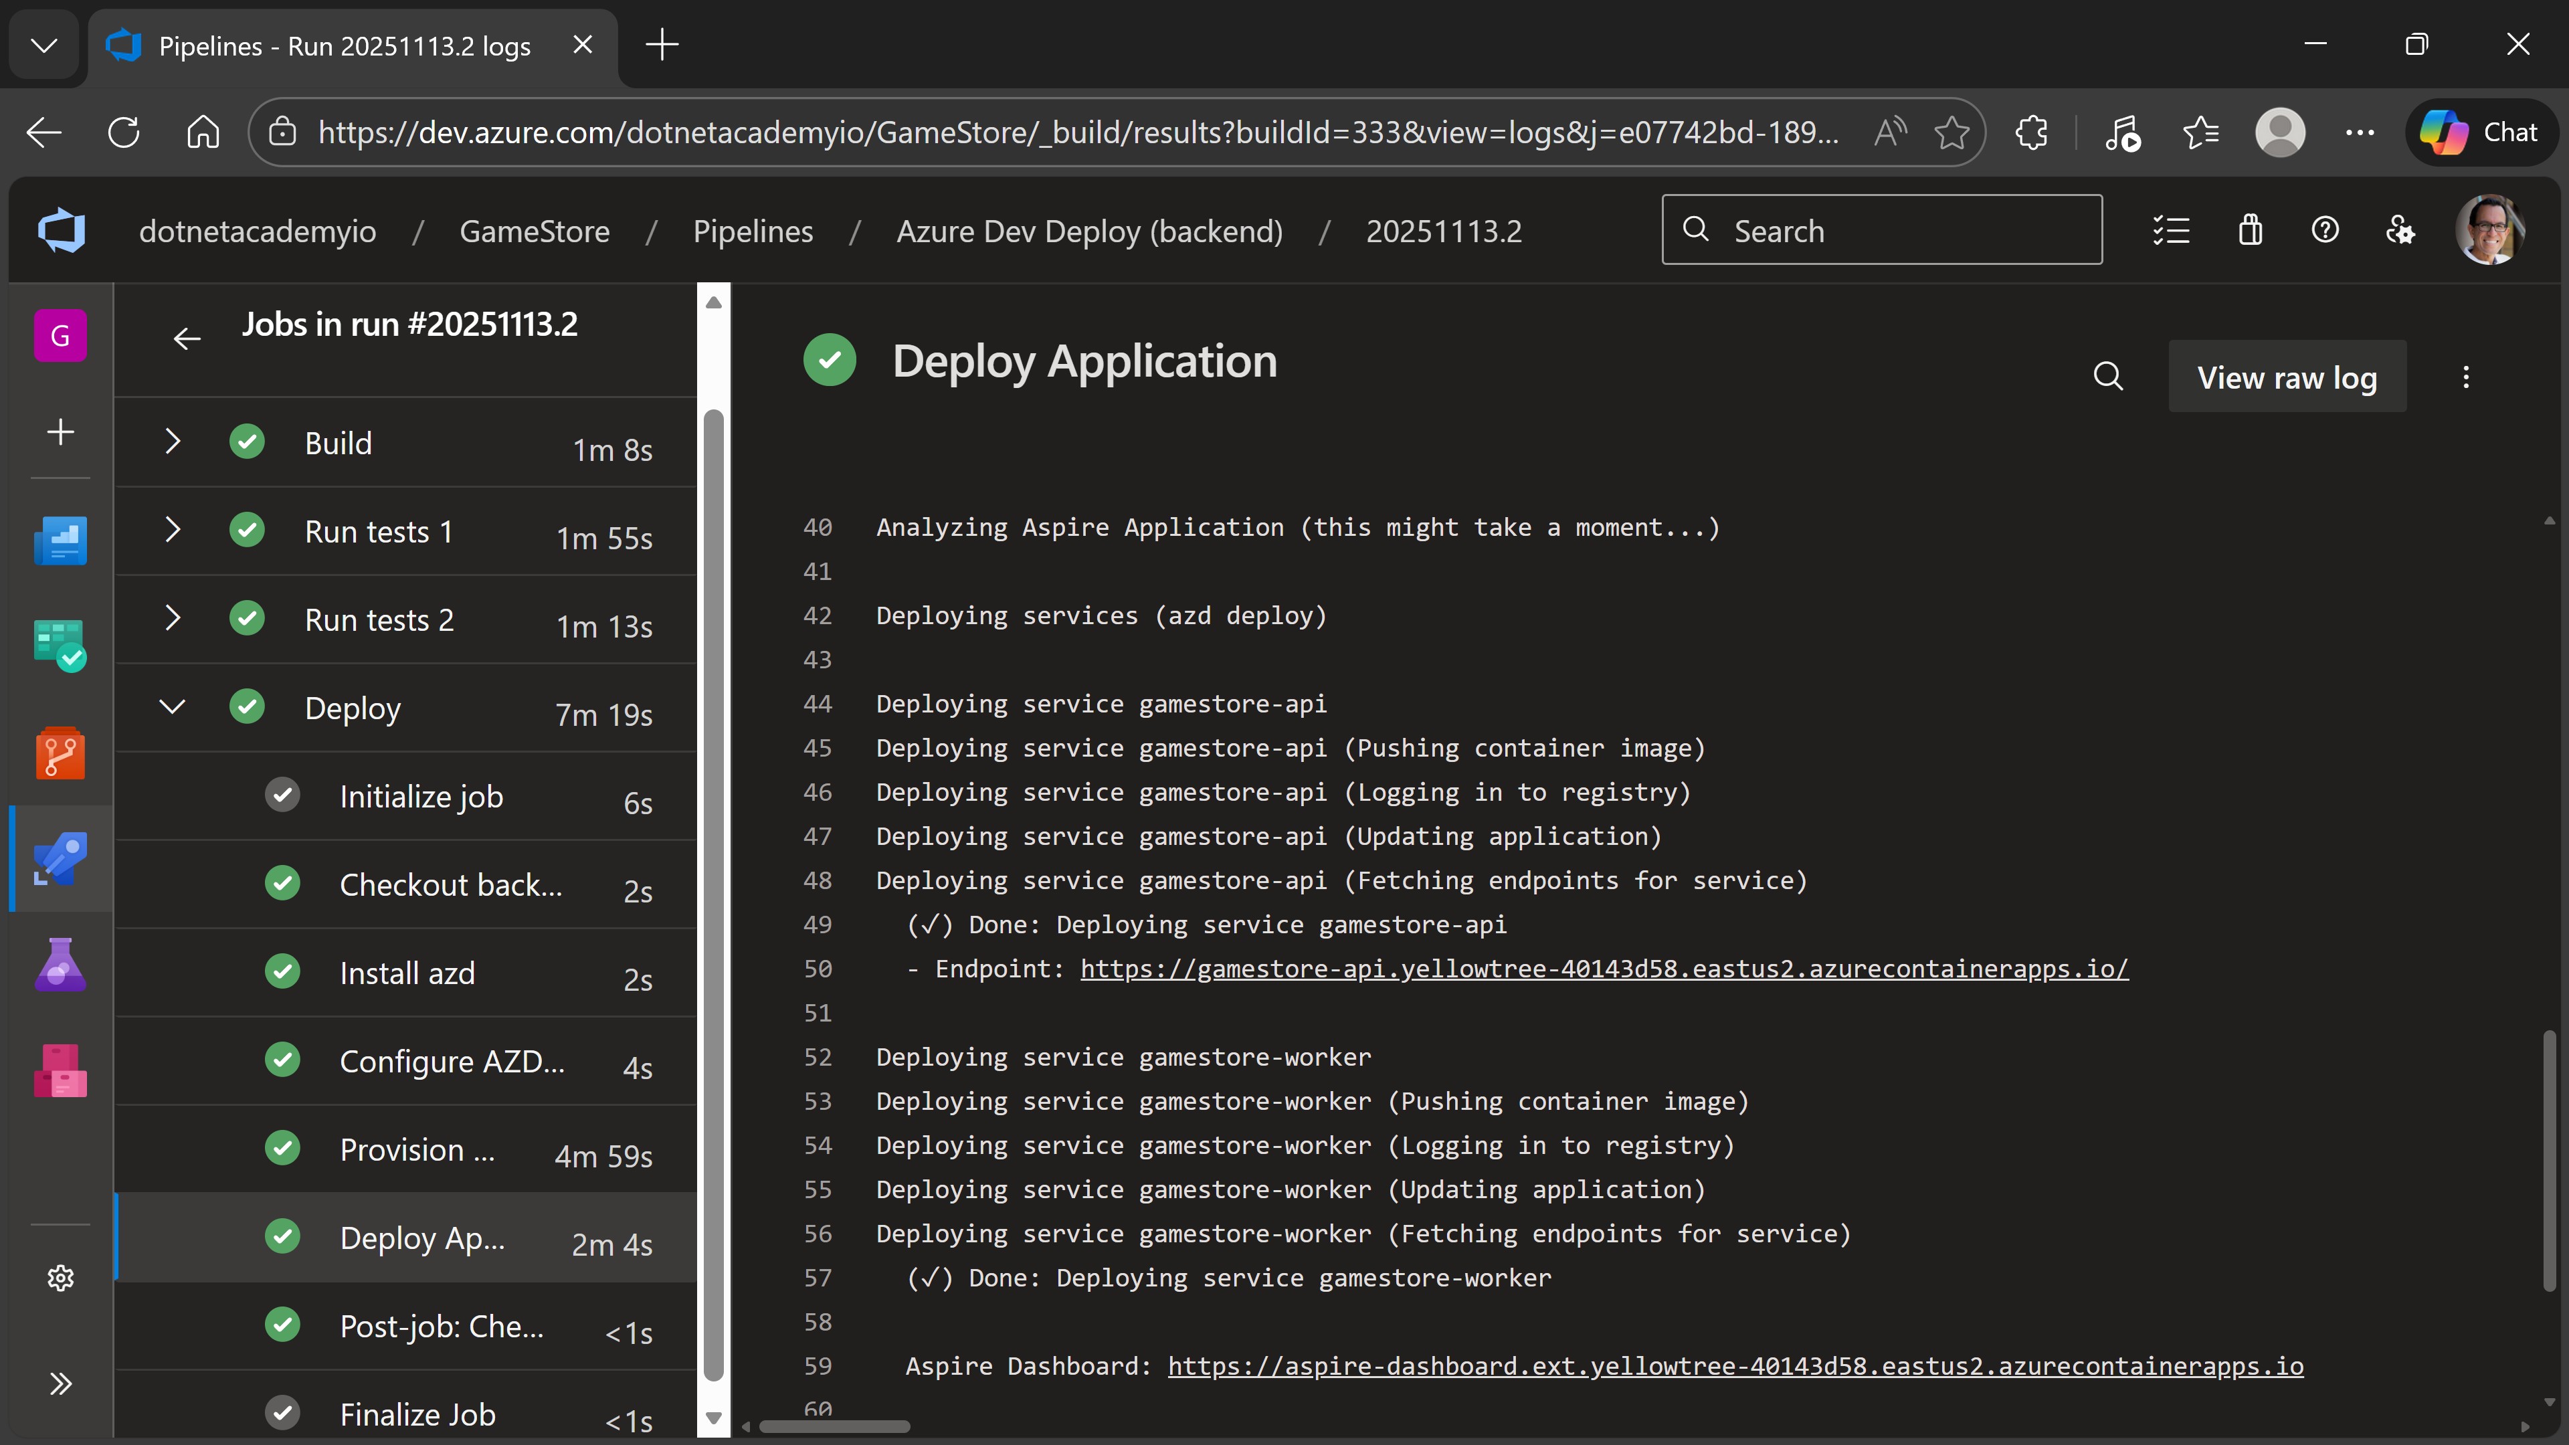Collapse the Deploy stage
Viewport: 2569px width, 1445px height.
click(x=173, y=707)
